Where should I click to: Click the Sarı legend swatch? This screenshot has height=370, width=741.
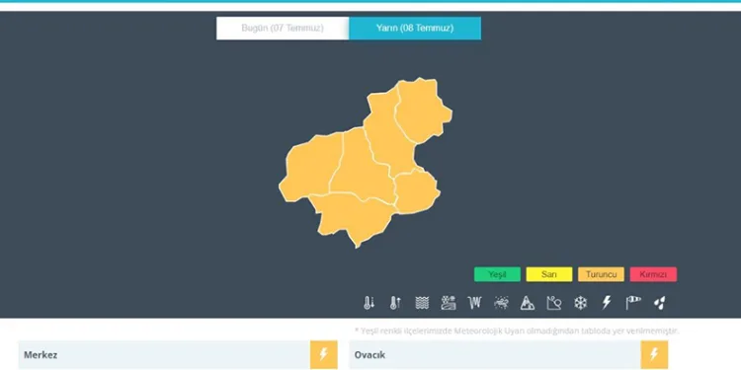click(549, 274)
